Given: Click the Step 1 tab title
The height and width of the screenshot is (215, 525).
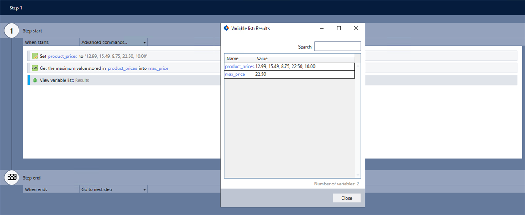Looking at the screenshot, I should tap(16, 8).
